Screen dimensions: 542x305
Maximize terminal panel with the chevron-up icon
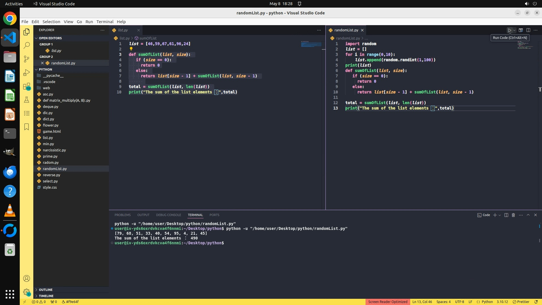click(x=528, y=215)
